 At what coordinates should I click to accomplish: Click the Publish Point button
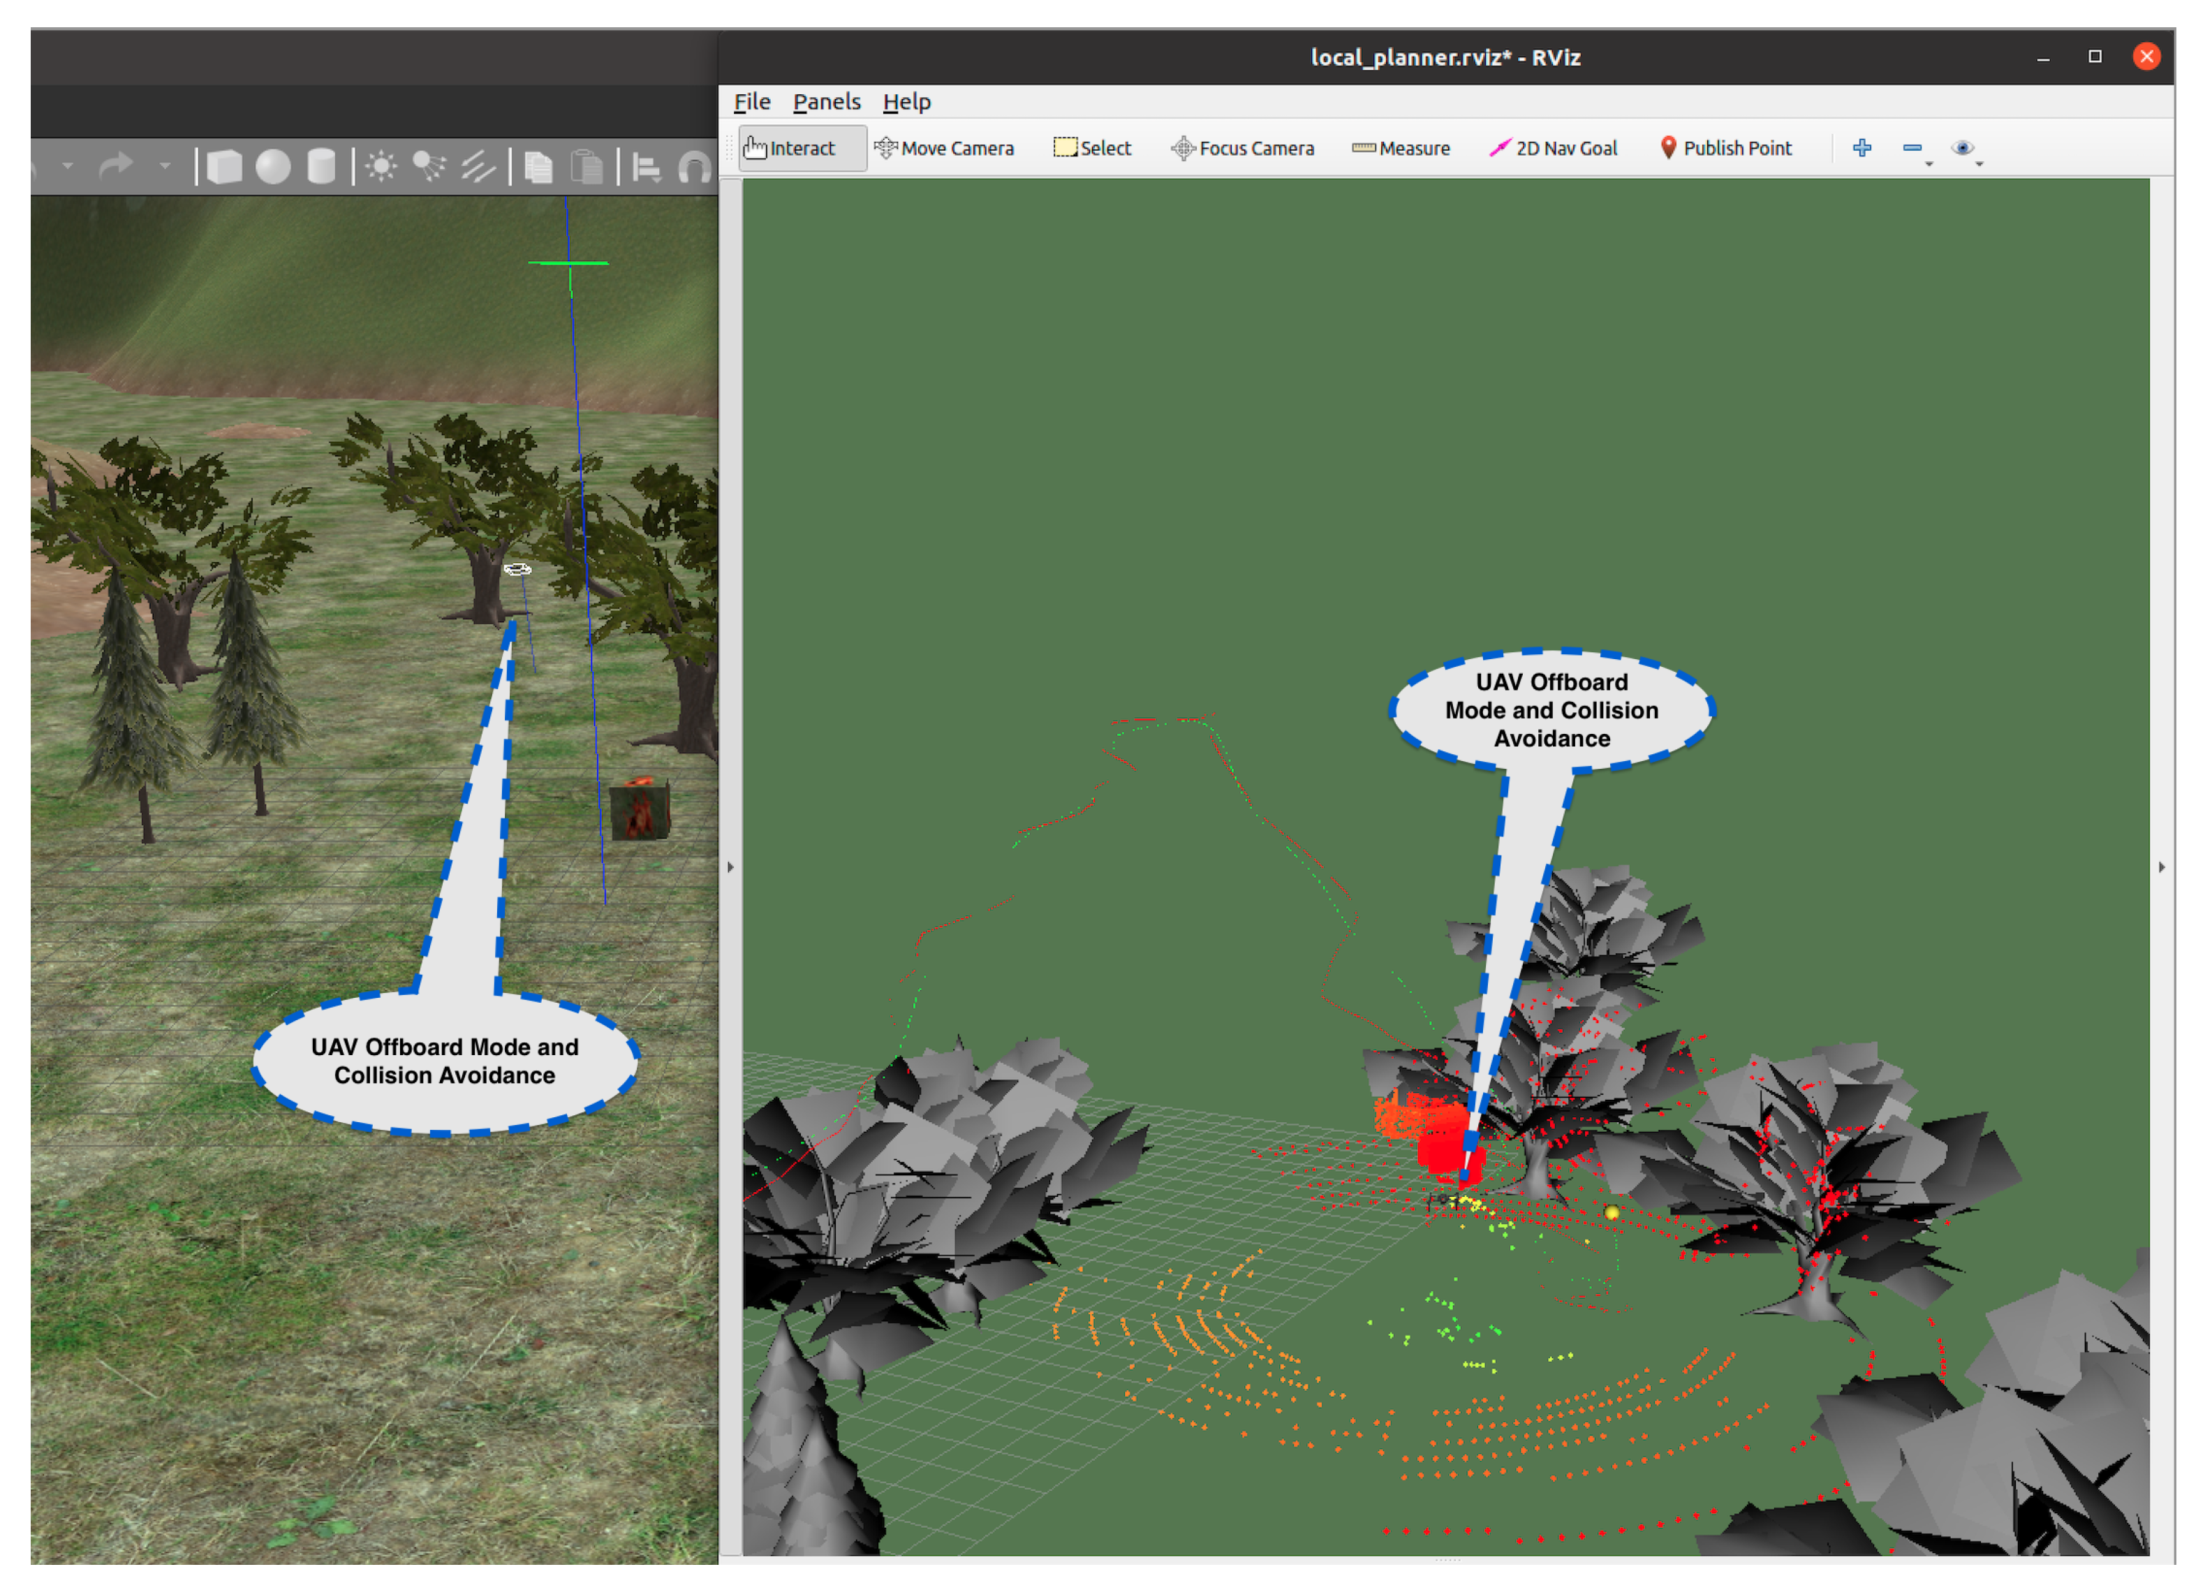1725,148
